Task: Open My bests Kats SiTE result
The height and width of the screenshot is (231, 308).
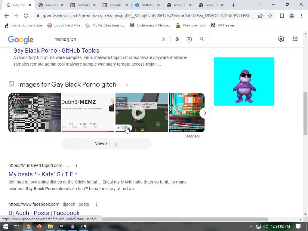Action: pos(43,174)
